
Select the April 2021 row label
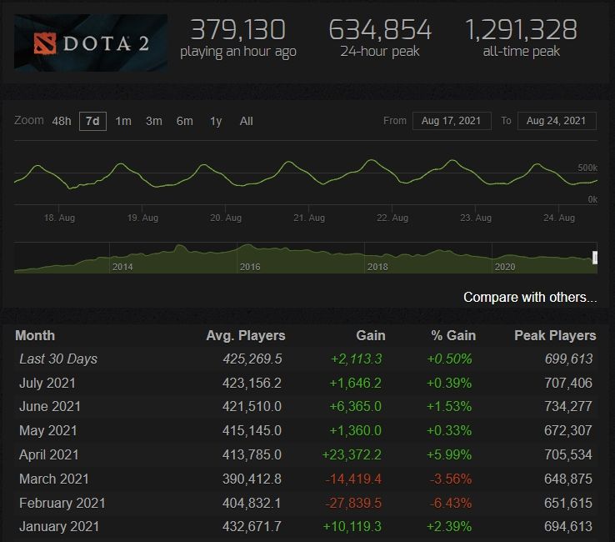click(48, 454)
